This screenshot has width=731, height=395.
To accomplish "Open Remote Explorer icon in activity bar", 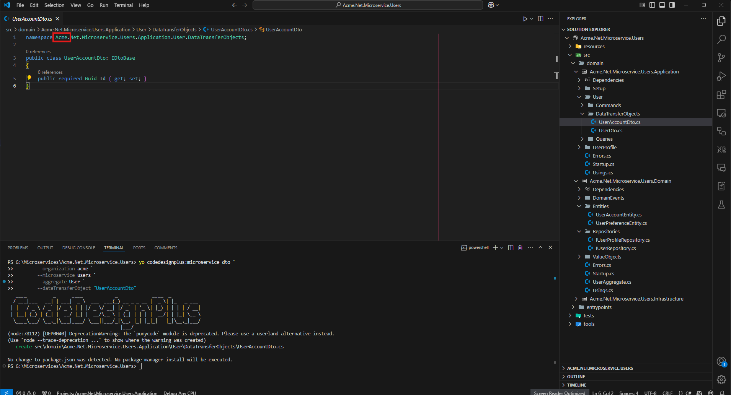I will tap(721, 113).
